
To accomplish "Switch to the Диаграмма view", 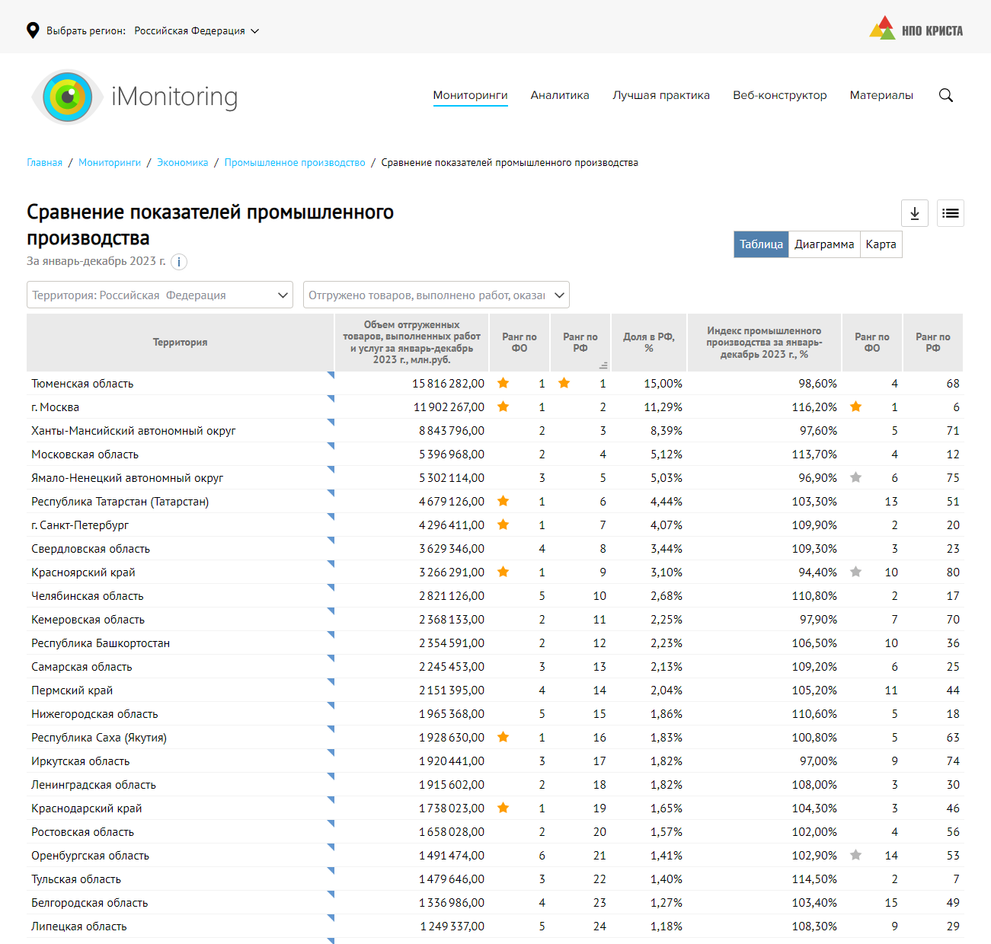I will point(823,244).
